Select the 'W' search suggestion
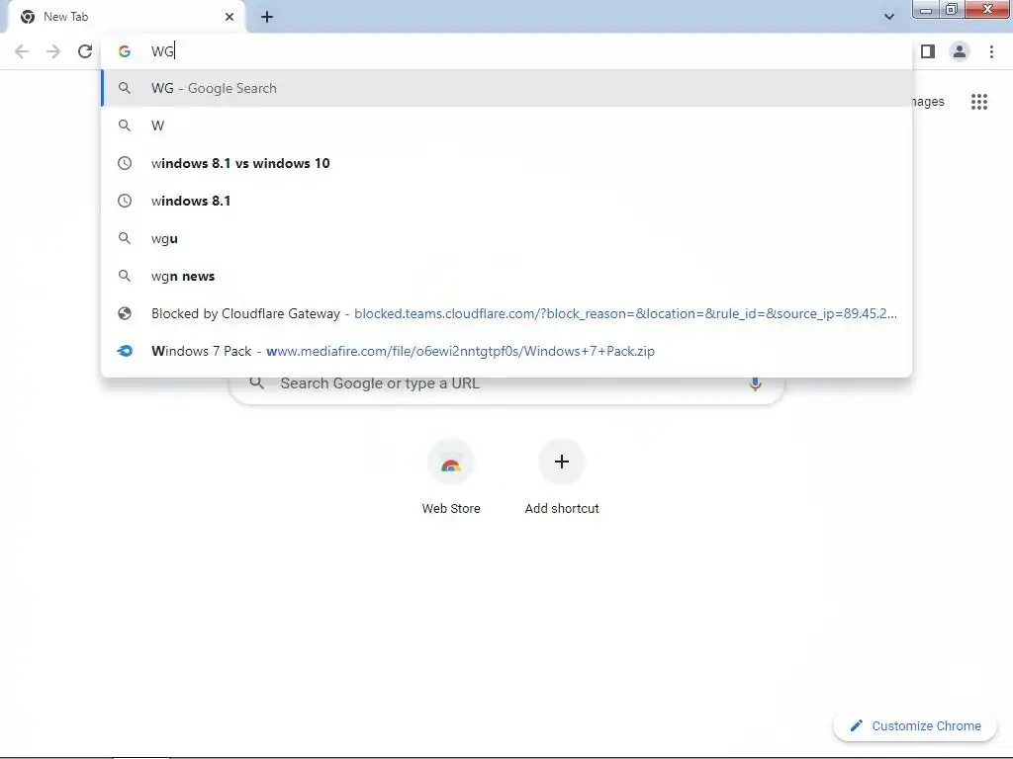Screen dimensions: 1013x759 coord(506,126)
